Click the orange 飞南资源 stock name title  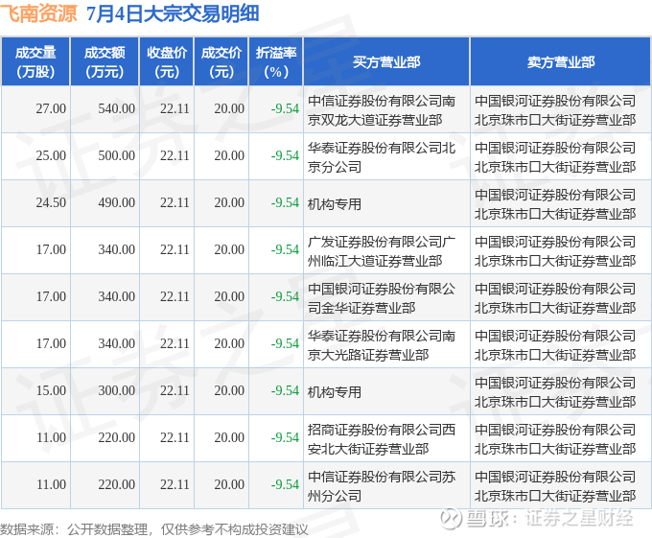click(38, 13)
